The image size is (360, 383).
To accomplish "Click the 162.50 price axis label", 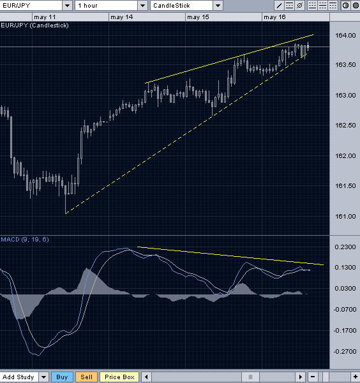I will [x=345, y=126].
